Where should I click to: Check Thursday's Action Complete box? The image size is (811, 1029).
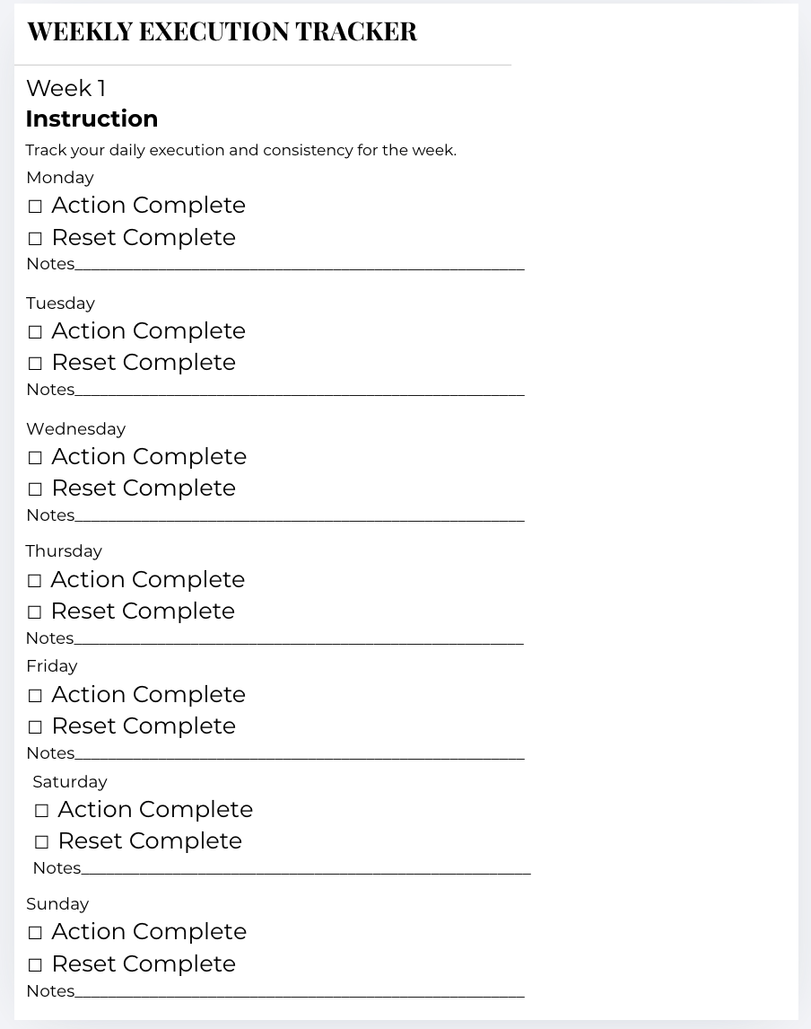pyautogui.click(x=34, y=581)
